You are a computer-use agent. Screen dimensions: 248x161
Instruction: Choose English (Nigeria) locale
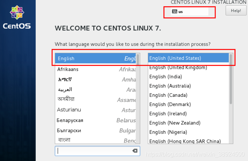tap(188, 132)
